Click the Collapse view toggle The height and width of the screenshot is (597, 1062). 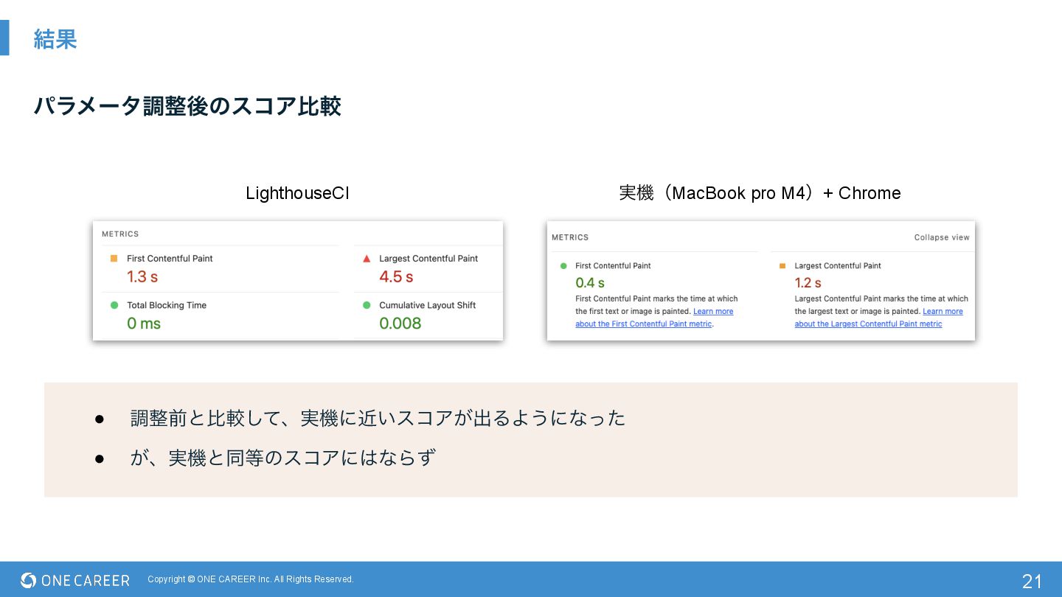tap(942, 237)
